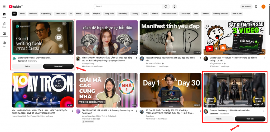Click Watch on Conquer the Galaxy ad
Screen dimensions: 270x132
pyautogui.click(x=219, y=119)
